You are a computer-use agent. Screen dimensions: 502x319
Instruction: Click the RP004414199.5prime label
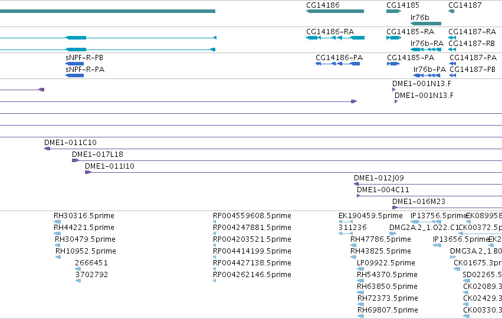[x=252, y=251]
